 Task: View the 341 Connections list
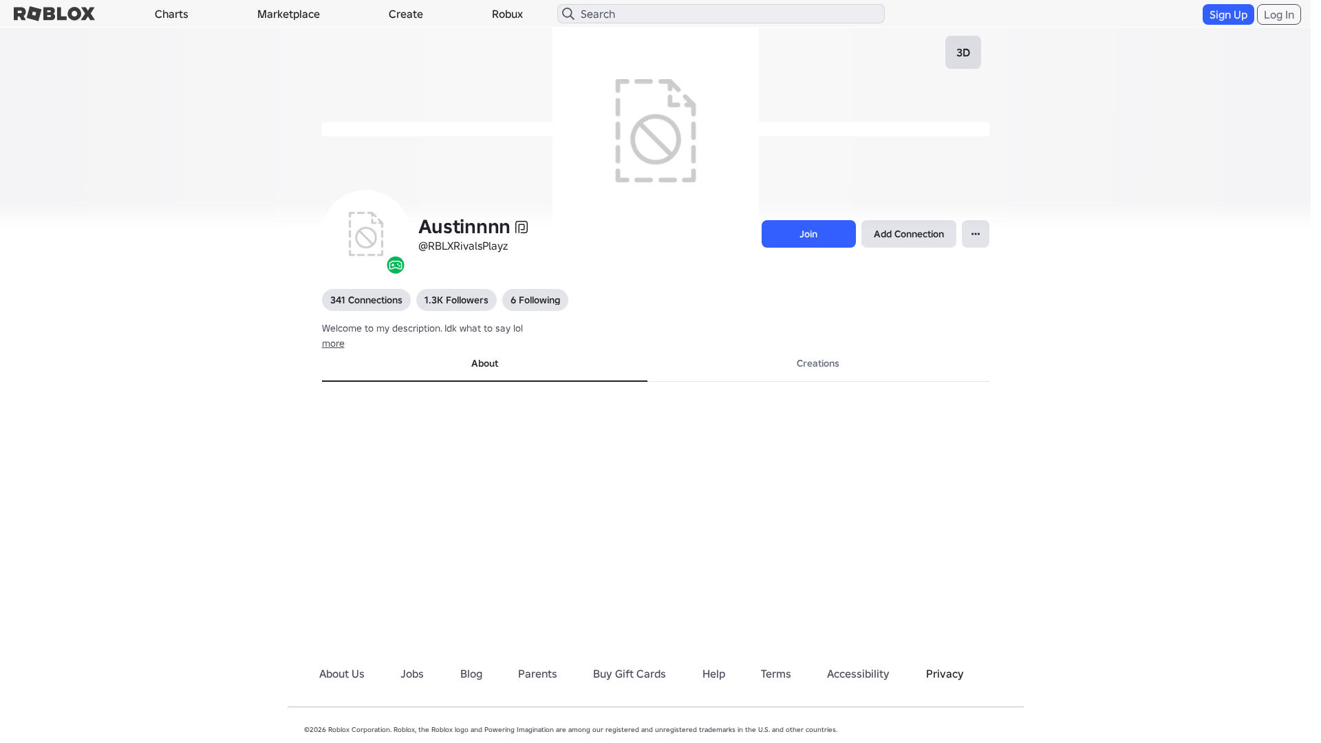[x=366, y=300]
